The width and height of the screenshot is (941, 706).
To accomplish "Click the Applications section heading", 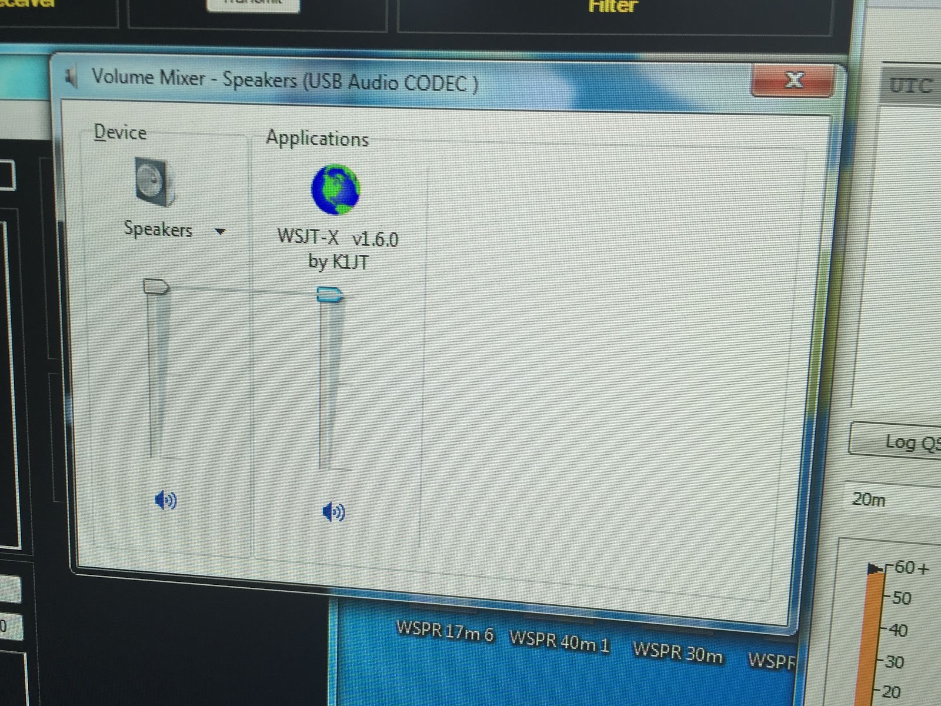I will pos(317,138).
